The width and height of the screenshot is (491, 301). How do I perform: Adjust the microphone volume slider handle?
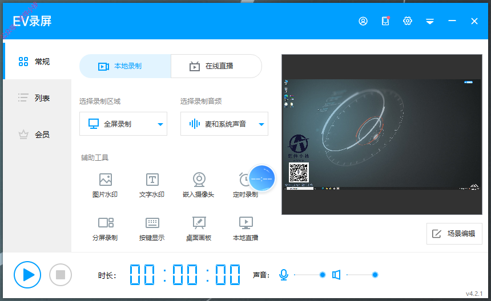tap(322, 275)
